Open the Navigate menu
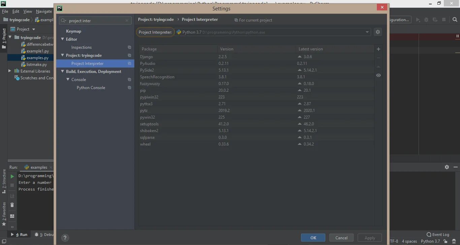 (x=44, y=11)
